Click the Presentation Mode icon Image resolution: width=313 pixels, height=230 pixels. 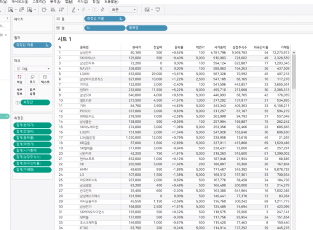[158, 10]
